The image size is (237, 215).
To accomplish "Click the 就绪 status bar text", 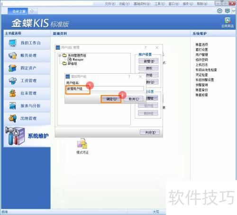I will [4, 212].
